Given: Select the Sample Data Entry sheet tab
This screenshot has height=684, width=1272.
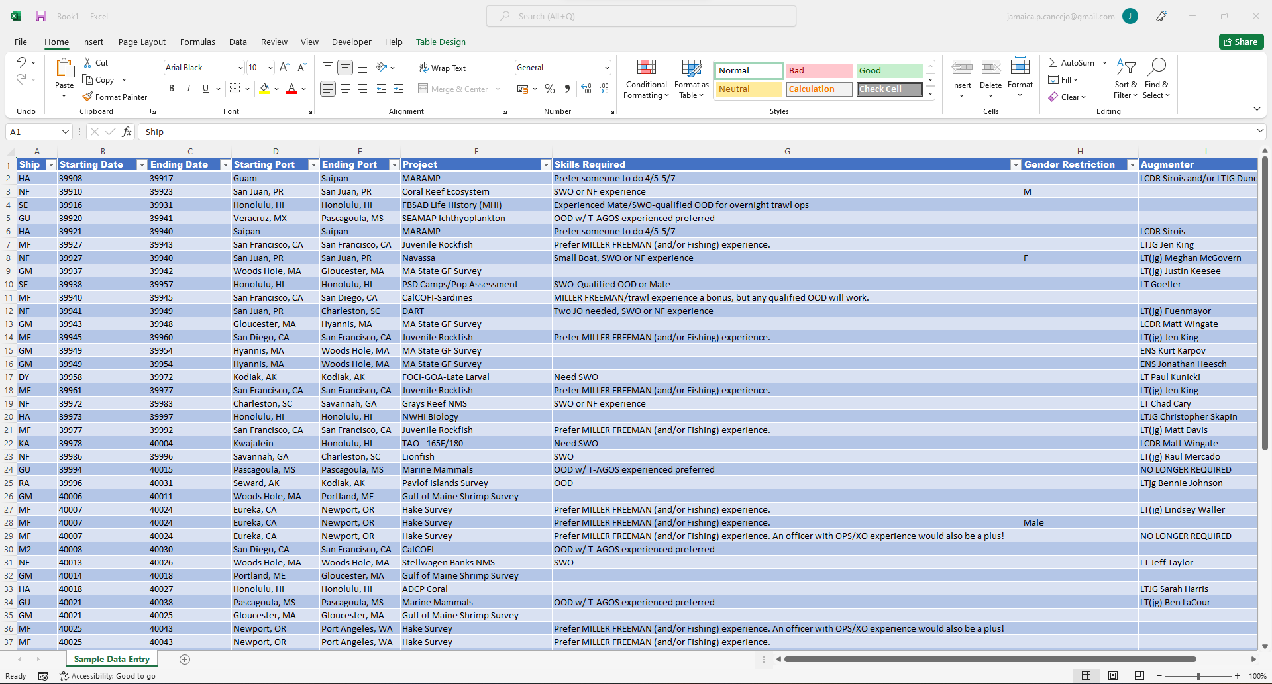Looking at the screenshot, I should click(x=112, y=659).
